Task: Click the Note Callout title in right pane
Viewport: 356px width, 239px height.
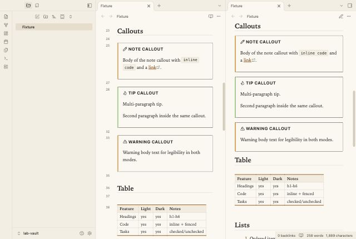Action: 263,42
